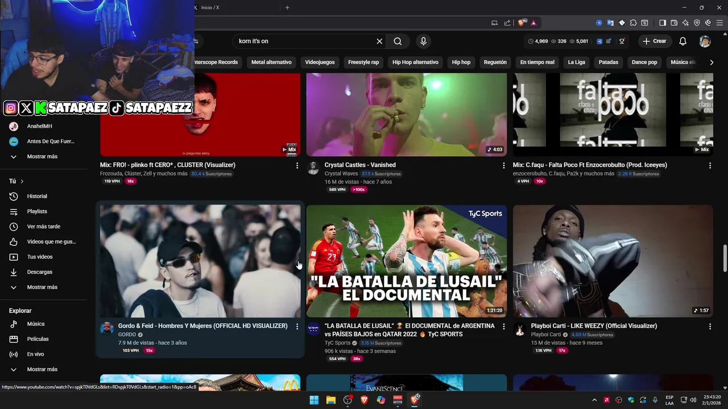
Task: Open the volume control in system tray
Action: coord(693,400)
